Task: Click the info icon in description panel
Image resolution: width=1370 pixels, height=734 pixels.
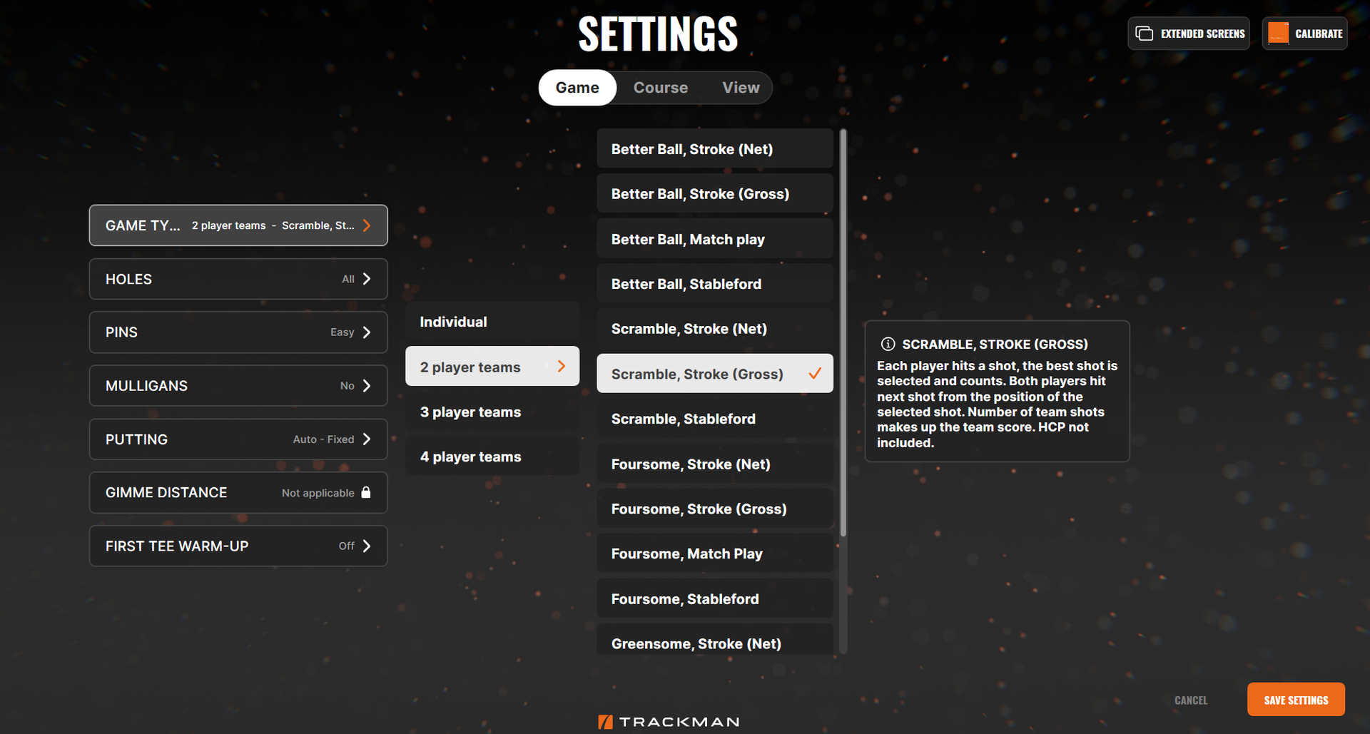Action: 888,344
